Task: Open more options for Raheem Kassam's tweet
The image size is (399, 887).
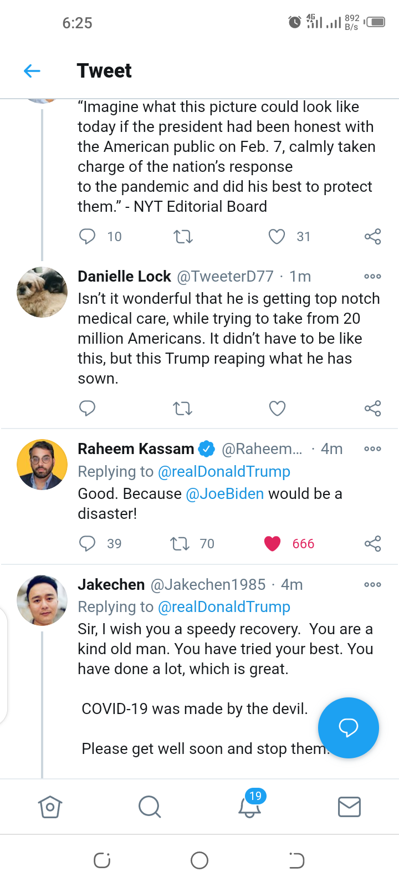Action: coord(372,448)
